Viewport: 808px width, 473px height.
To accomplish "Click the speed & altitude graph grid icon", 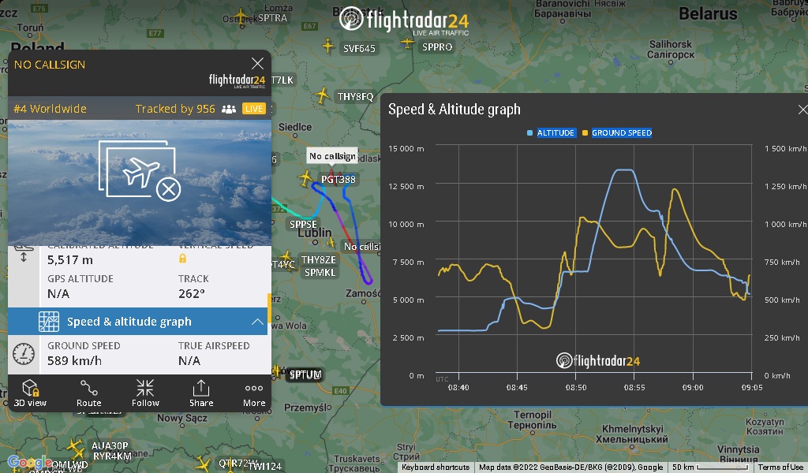I will pyautogui.click(x=49, y=322).
